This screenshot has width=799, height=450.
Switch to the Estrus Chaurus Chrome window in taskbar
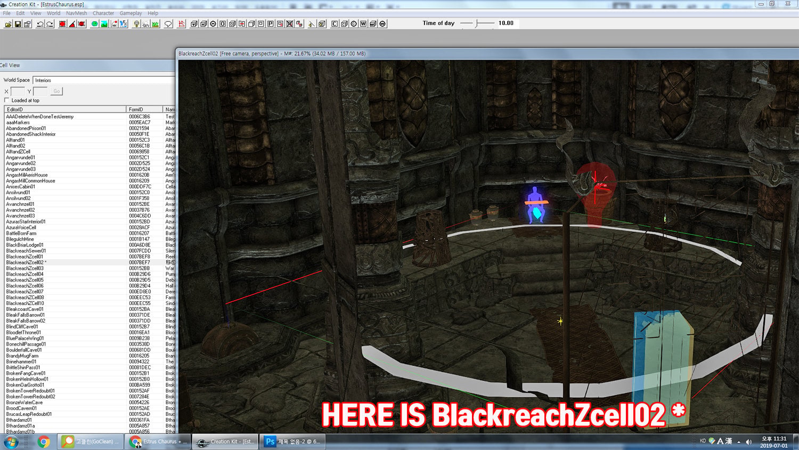pos(158,441)
